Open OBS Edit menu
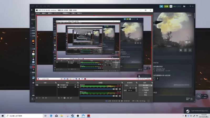210x118 pixels. 44,13
